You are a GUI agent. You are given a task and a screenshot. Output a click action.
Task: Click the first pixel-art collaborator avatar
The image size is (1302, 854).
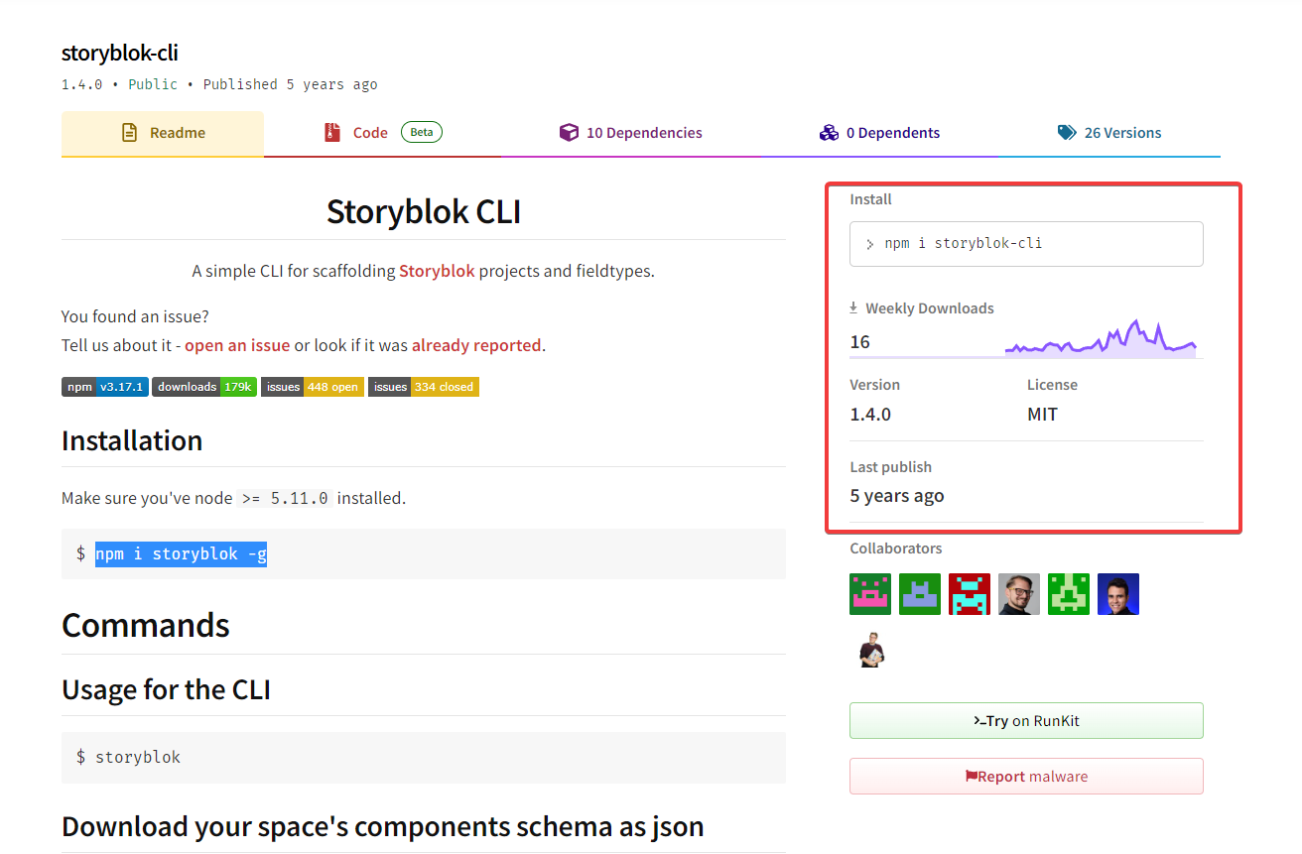[870, 593]
